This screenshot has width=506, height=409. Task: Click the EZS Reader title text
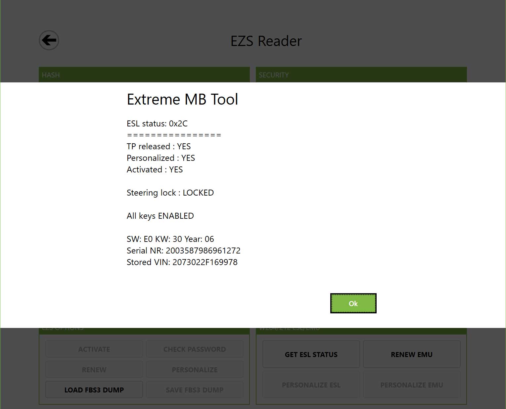tap(266, 41)
